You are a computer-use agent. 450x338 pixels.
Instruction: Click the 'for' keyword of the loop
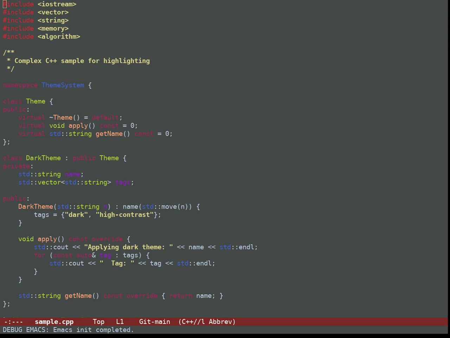(39, 255)
